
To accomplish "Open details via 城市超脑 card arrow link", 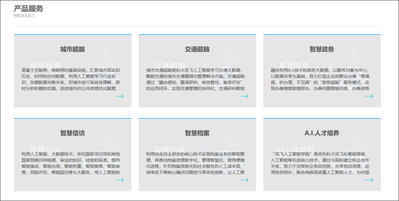I will (120, 96).
